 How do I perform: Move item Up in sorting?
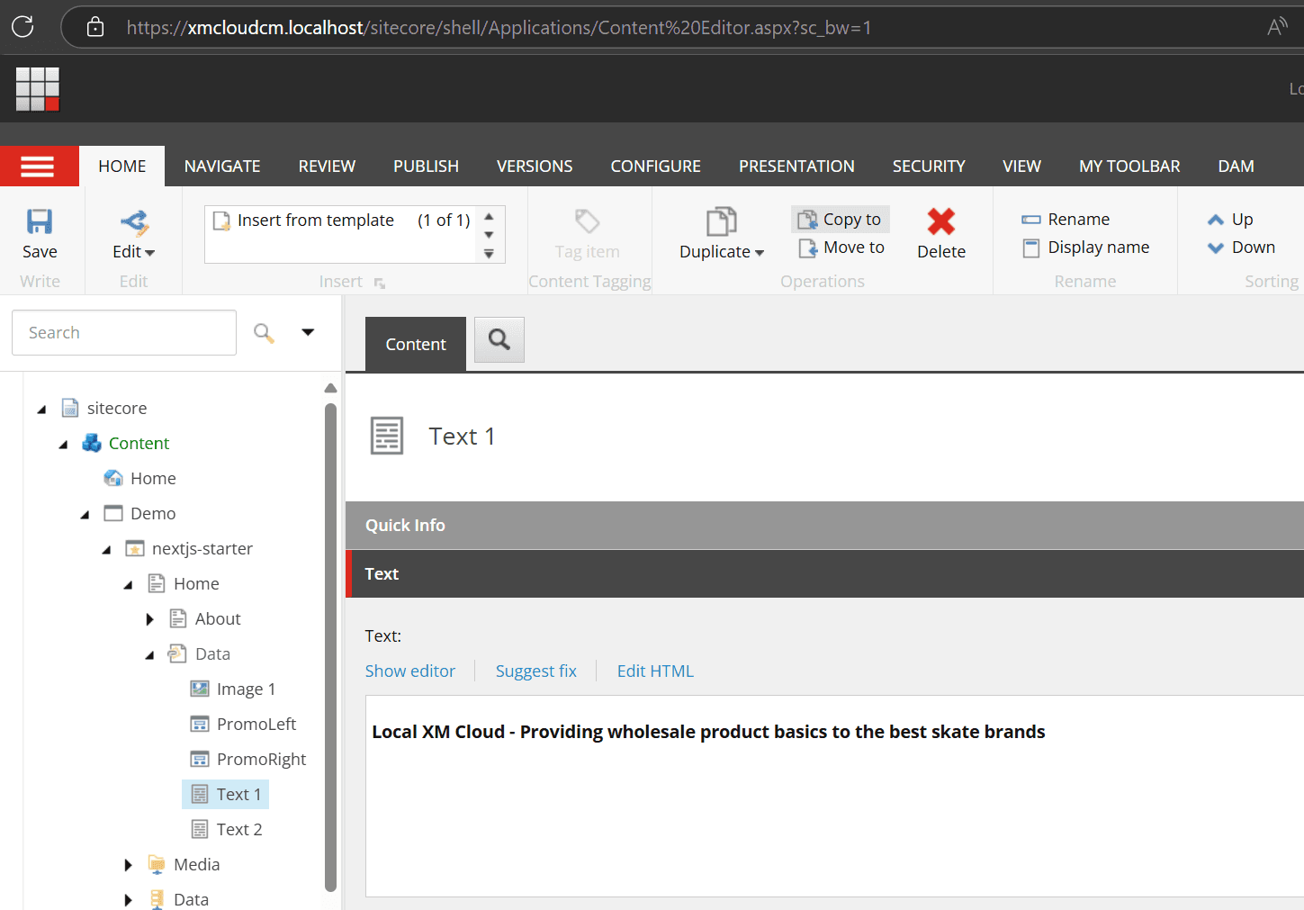click(1230, 220)
